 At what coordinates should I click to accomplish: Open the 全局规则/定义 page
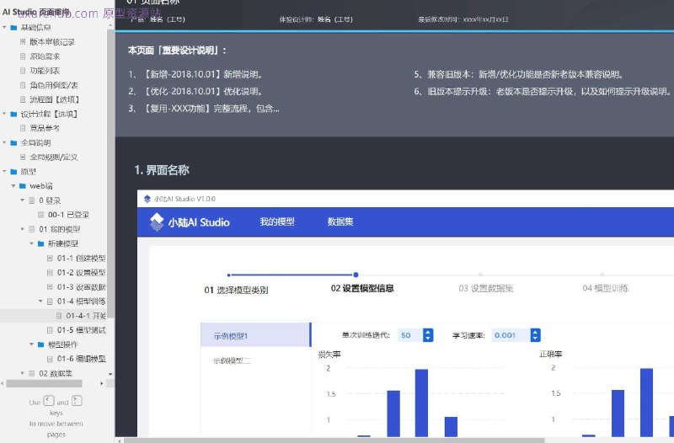[54, 157]
